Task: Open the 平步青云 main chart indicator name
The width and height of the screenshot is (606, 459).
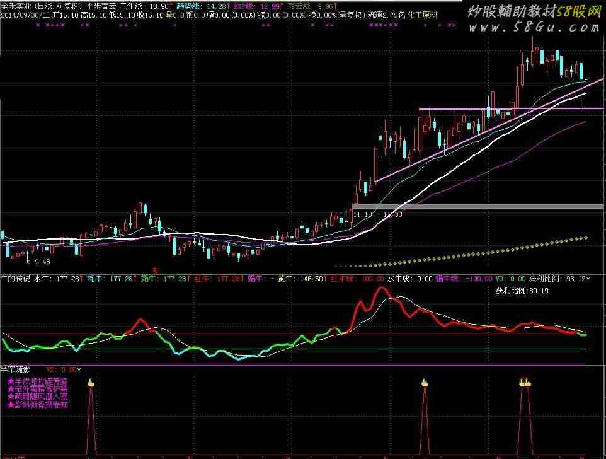Action: 101,4
